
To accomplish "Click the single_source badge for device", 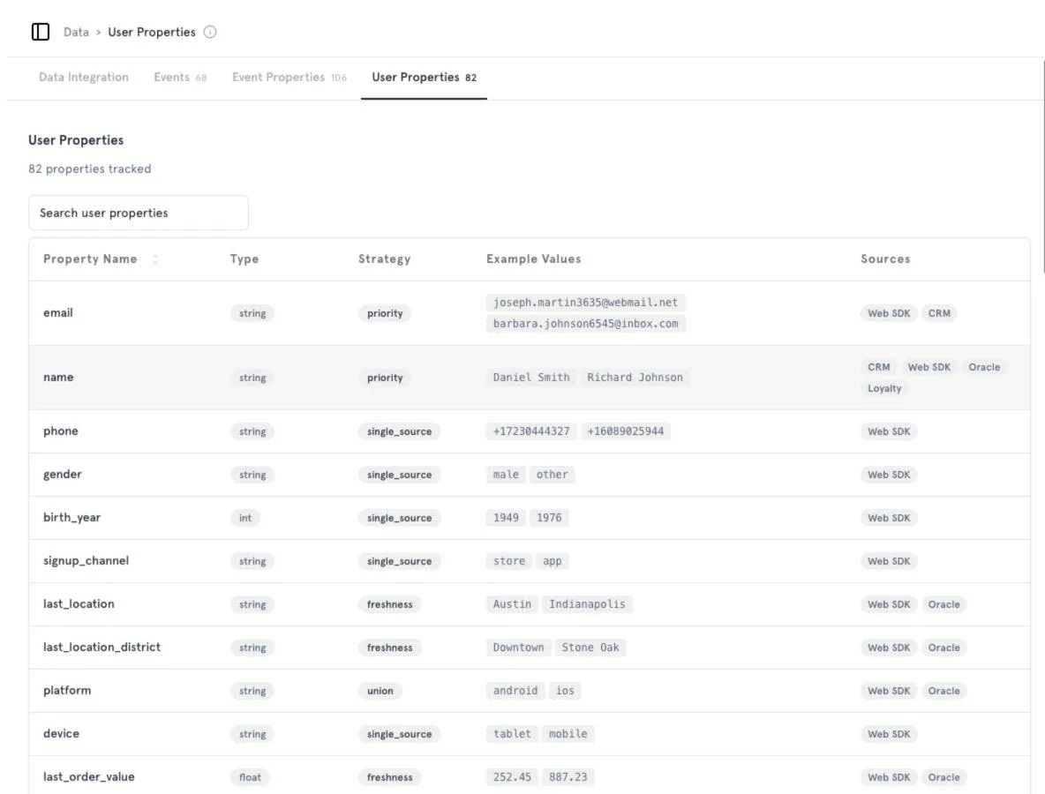I will (x=399, y=734).
